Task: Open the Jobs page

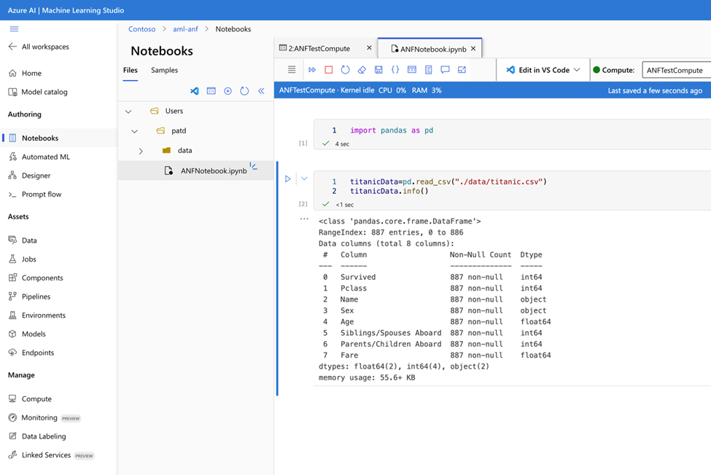Action: pos(22,259)
